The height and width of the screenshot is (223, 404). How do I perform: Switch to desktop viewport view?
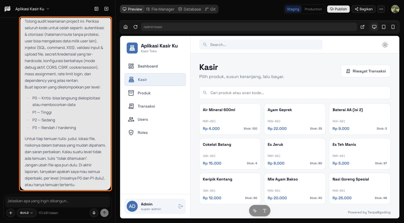pos(374,27)
